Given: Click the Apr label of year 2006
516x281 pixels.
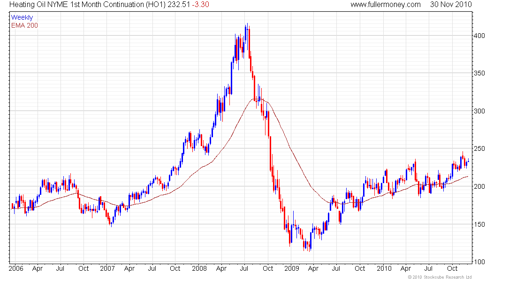Looking at the screenshot, I should [x=38, y=268].
